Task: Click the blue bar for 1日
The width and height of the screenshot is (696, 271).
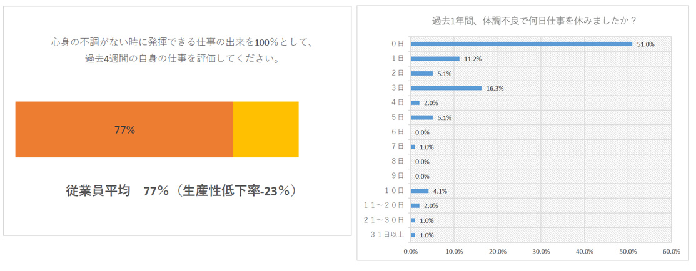Action: pyautogui.click(x=435, y=59)
